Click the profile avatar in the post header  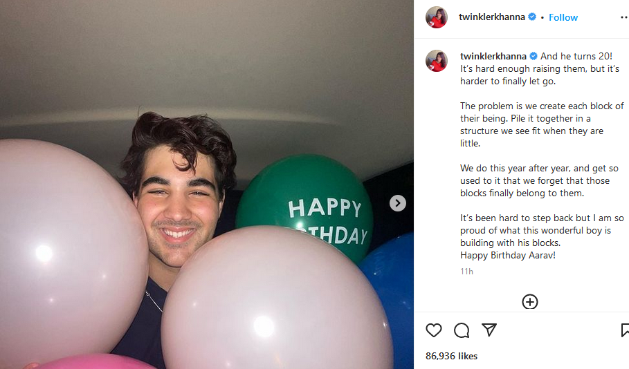point(437,17)
